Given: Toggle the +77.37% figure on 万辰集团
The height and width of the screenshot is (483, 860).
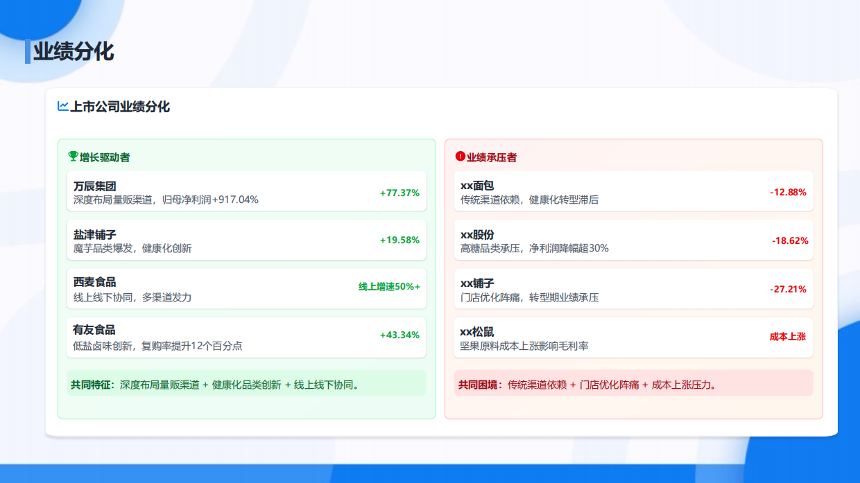Looking at the screenshot, I should pyautogui.click(x=399, y=192).
